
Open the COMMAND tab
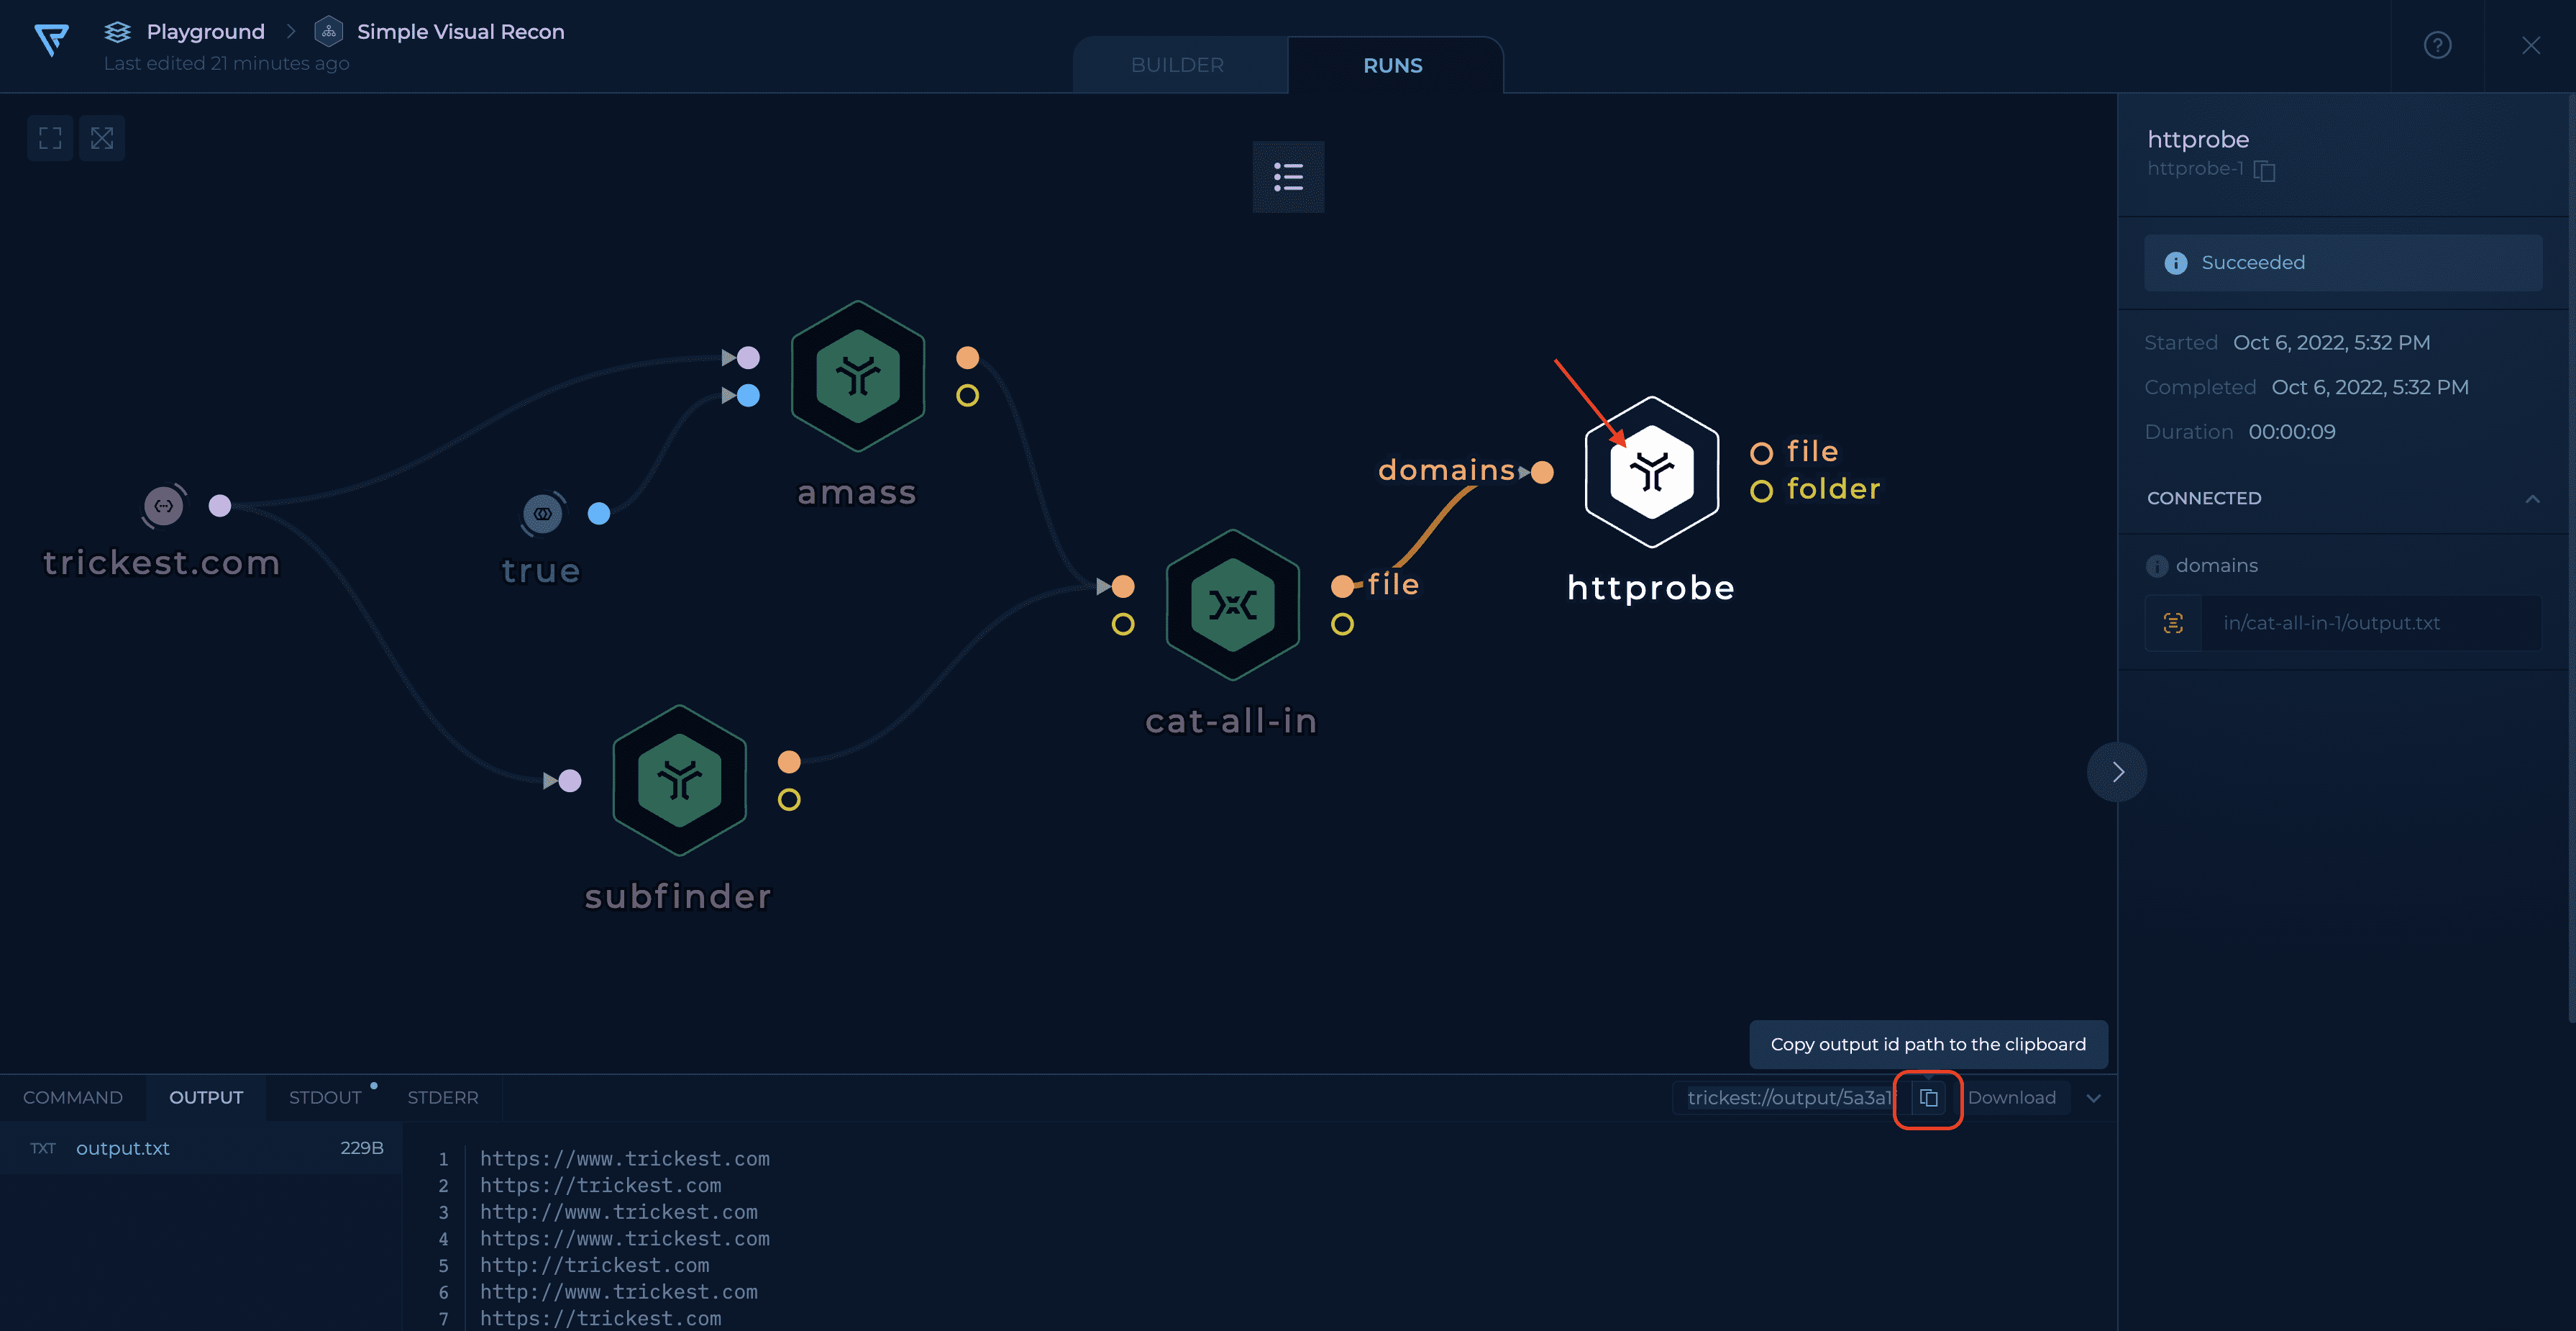coord(73,1098)
